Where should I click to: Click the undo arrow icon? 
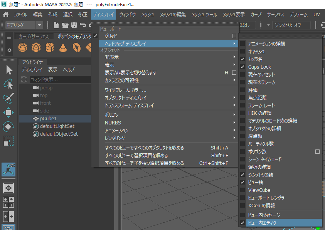coord(83,25)
